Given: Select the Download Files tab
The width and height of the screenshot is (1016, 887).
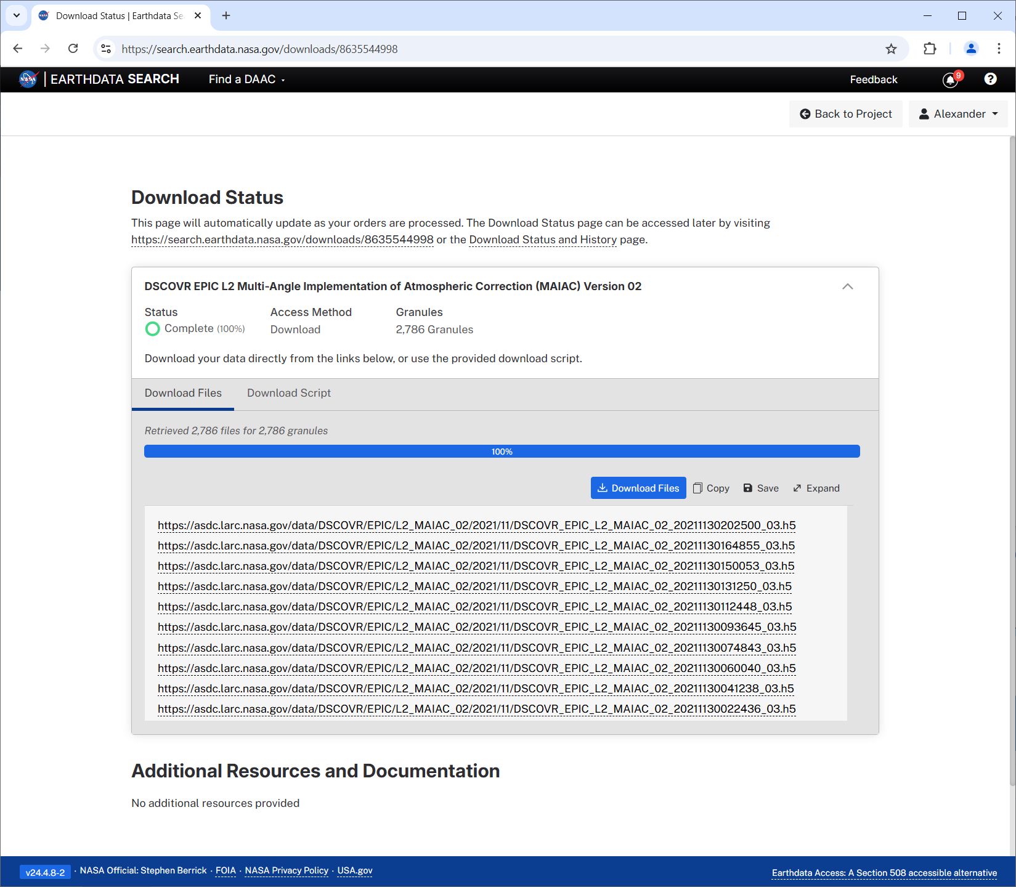Looking at the screenshot, I should [x=183, y=393].
